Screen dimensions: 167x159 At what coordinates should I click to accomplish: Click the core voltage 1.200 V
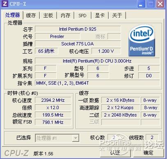[106, 51]
